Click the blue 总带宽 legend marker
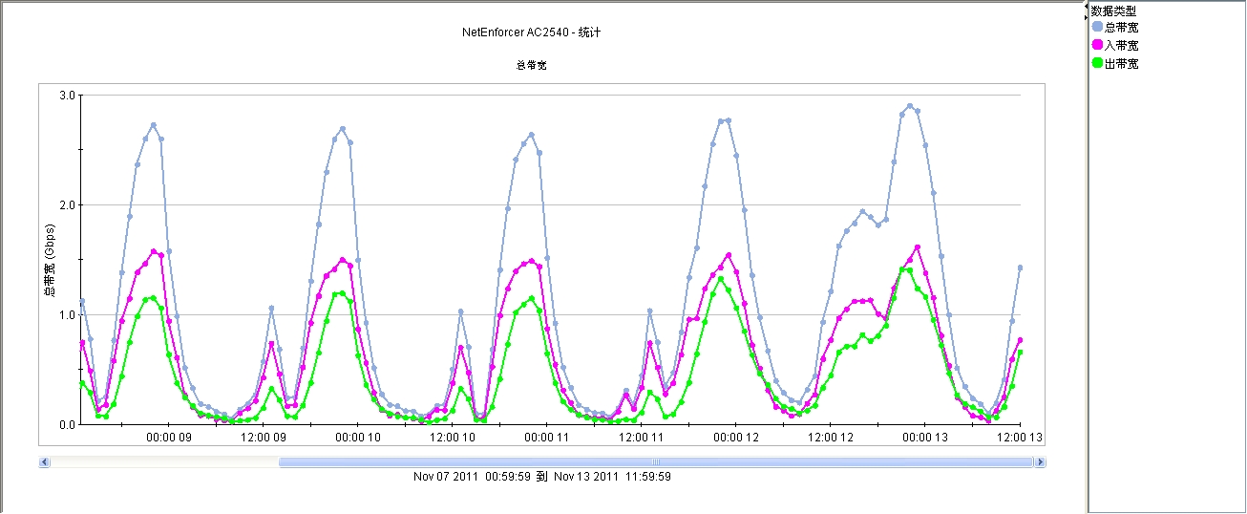The width and height of the screenshot is (1247, 514). [x=1097, y=27]
